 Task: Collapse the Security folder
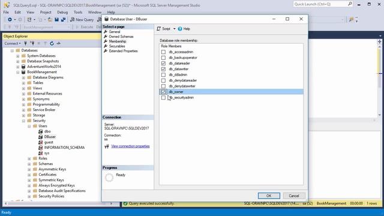pyautogui.click(x=23, y=121)
